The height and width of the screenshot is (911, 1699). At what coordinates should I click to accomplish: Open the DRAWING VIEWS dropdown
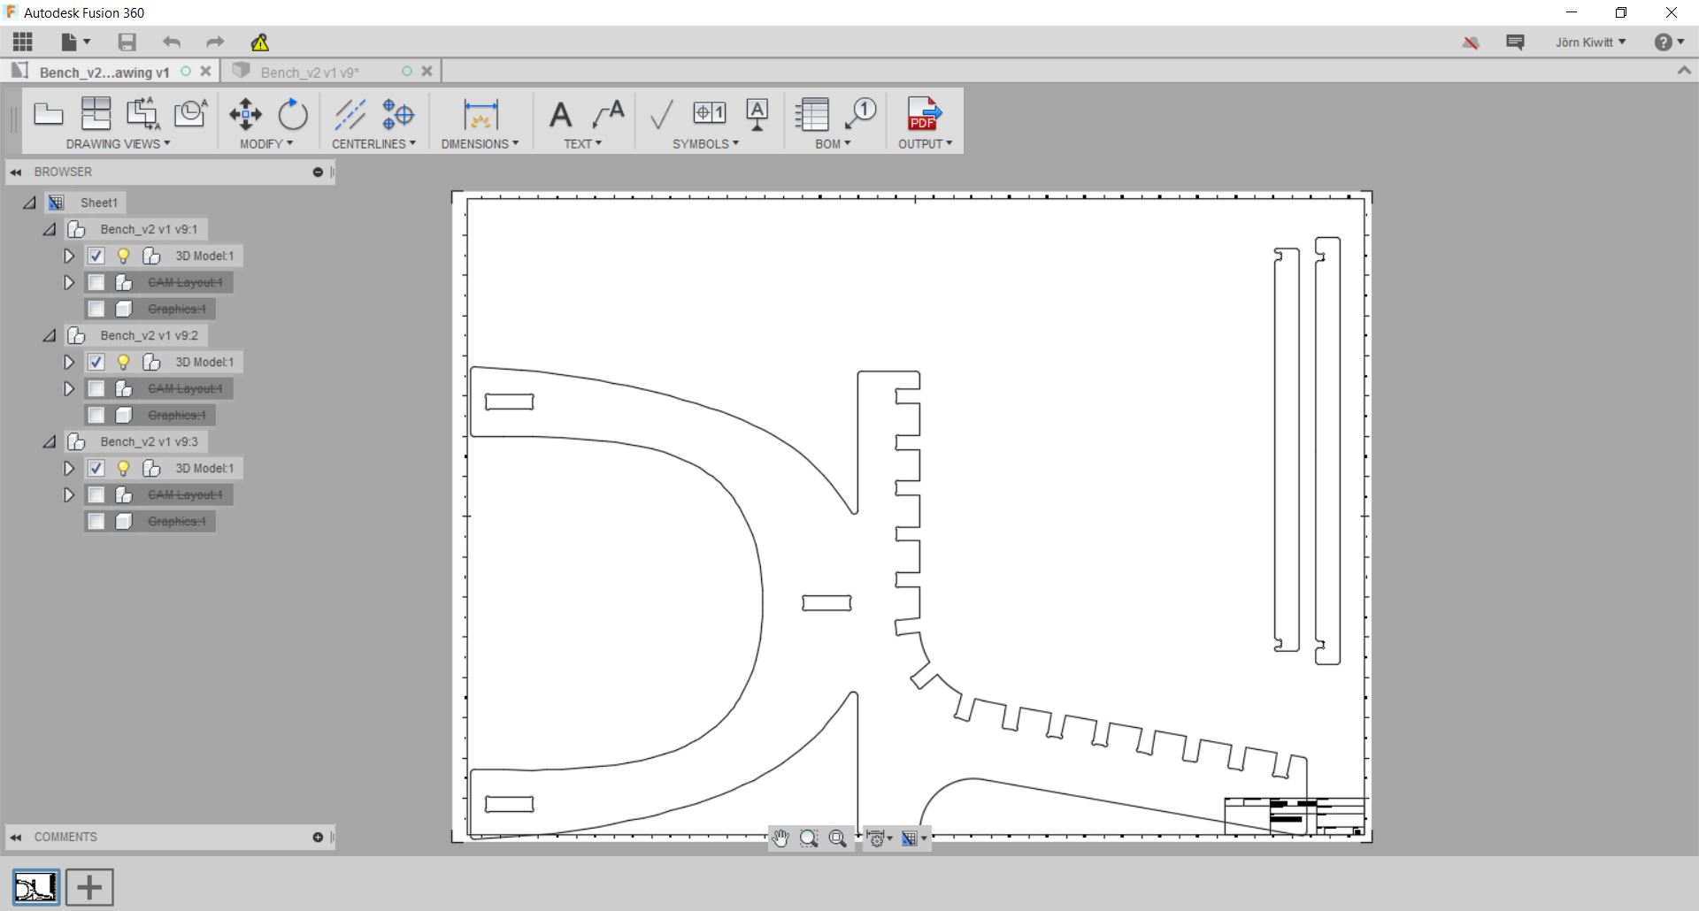click(x=118, y=143)
